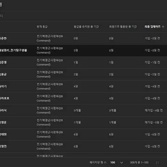Click 1개월 under 회원으로 활동한 총 기간

(x=113, y=122)
